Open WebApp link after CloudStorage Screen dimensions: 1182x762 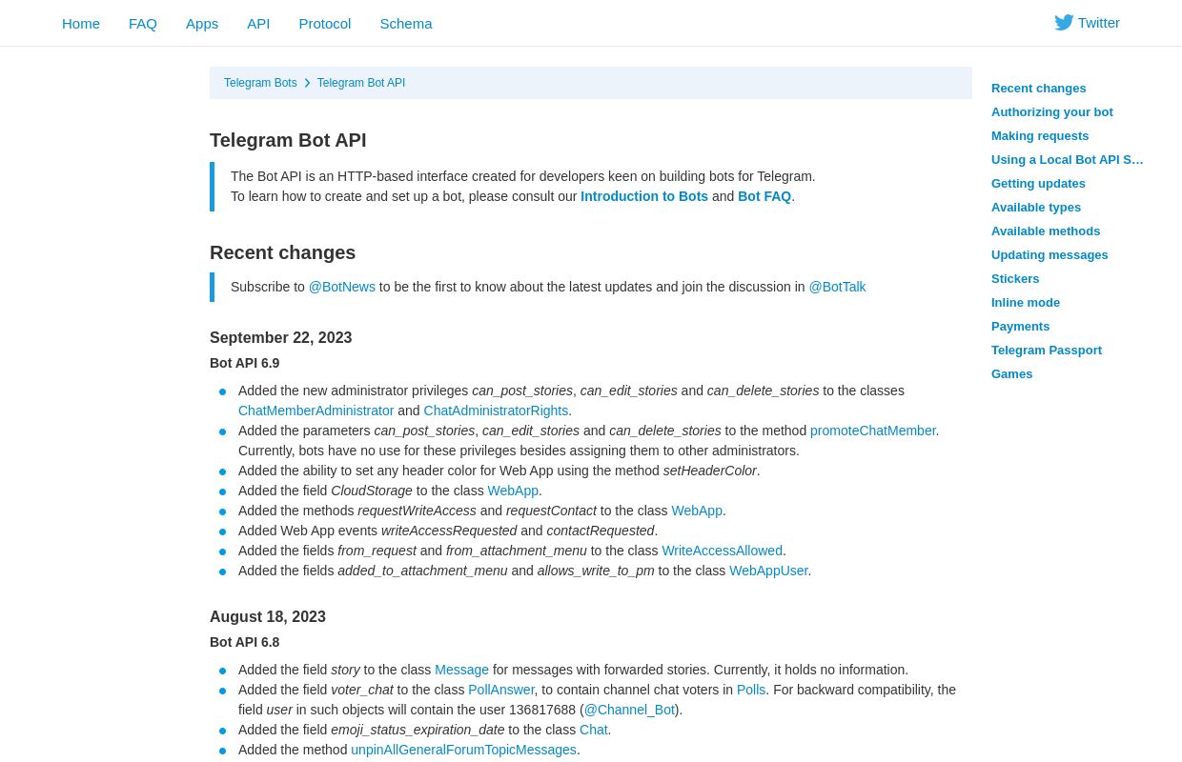pos(513,491)
